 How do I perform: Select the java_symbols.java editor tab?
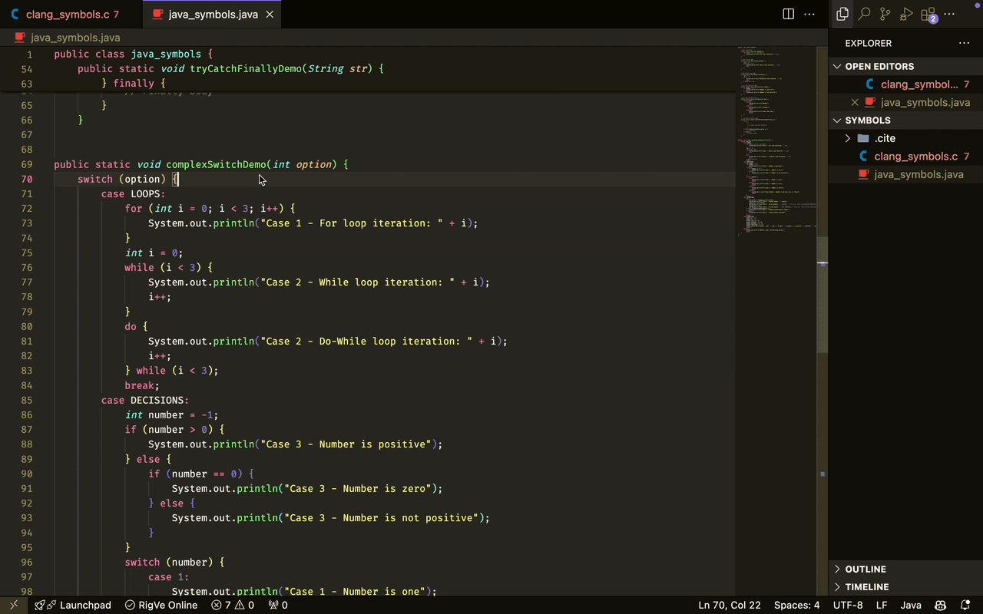click(212, 14)
